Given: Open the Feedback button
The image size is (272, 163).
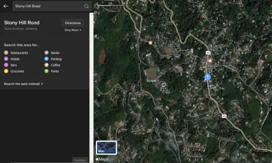Looking at the screenshot, I should pyautogui.click(x=80, y=160).
